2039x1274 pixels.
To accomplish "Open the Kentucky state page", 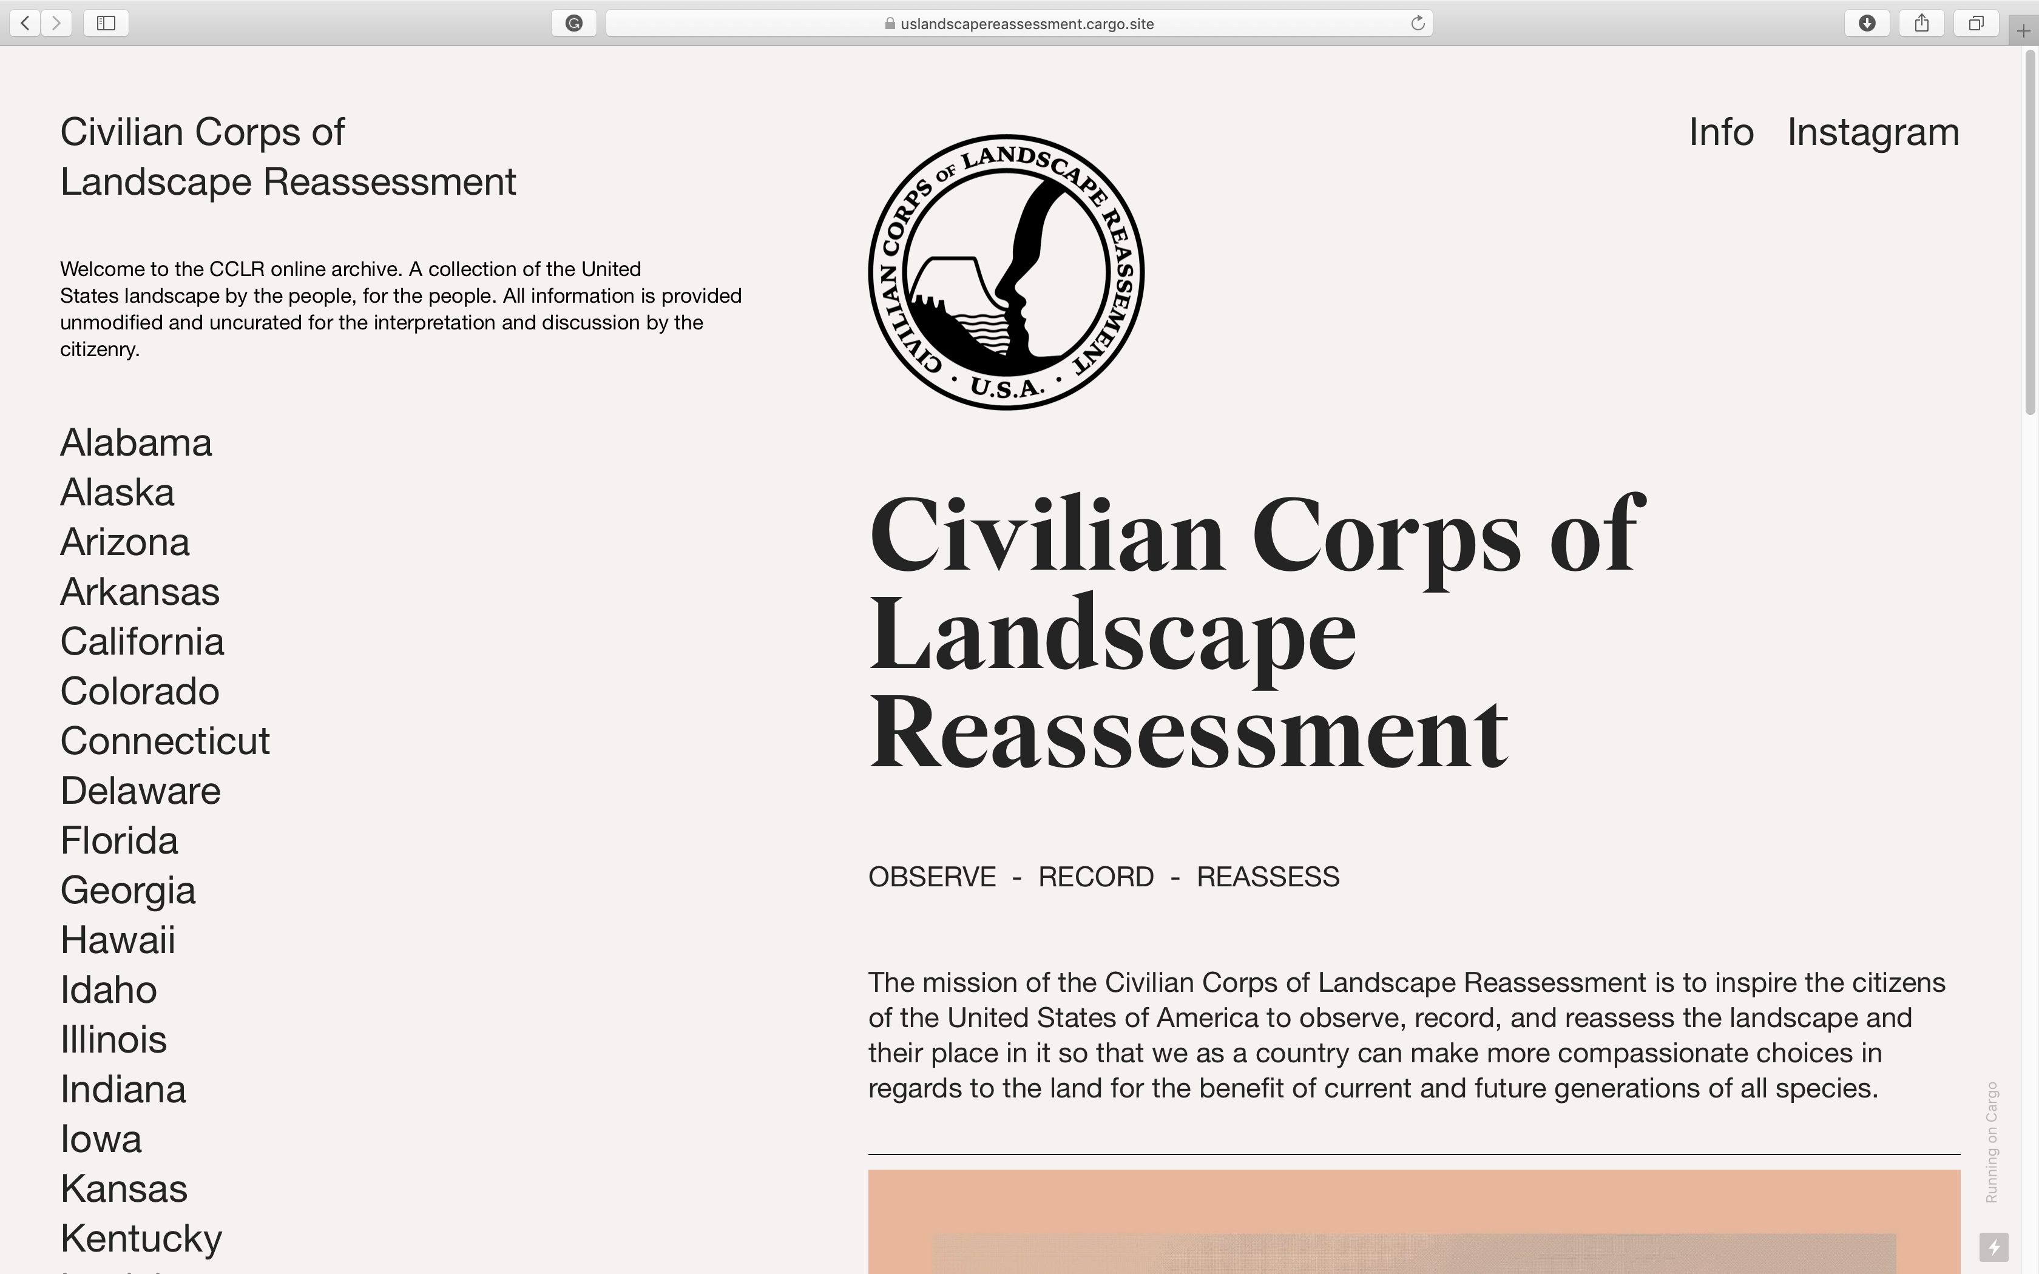I will point(141,1239).
